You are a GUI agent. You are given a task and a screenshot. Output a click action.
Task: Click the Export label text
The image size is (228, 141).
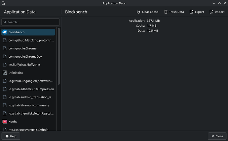click(199, 12)
